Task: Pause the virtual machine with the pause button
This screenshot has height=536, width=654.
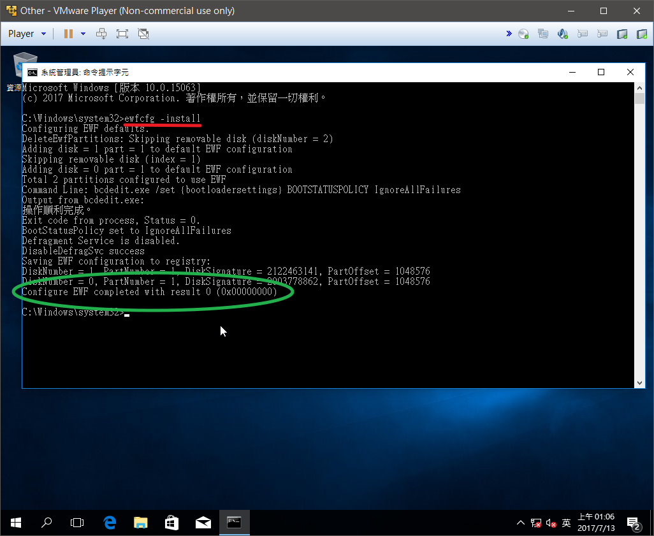Action: click(x=68, y=34)
